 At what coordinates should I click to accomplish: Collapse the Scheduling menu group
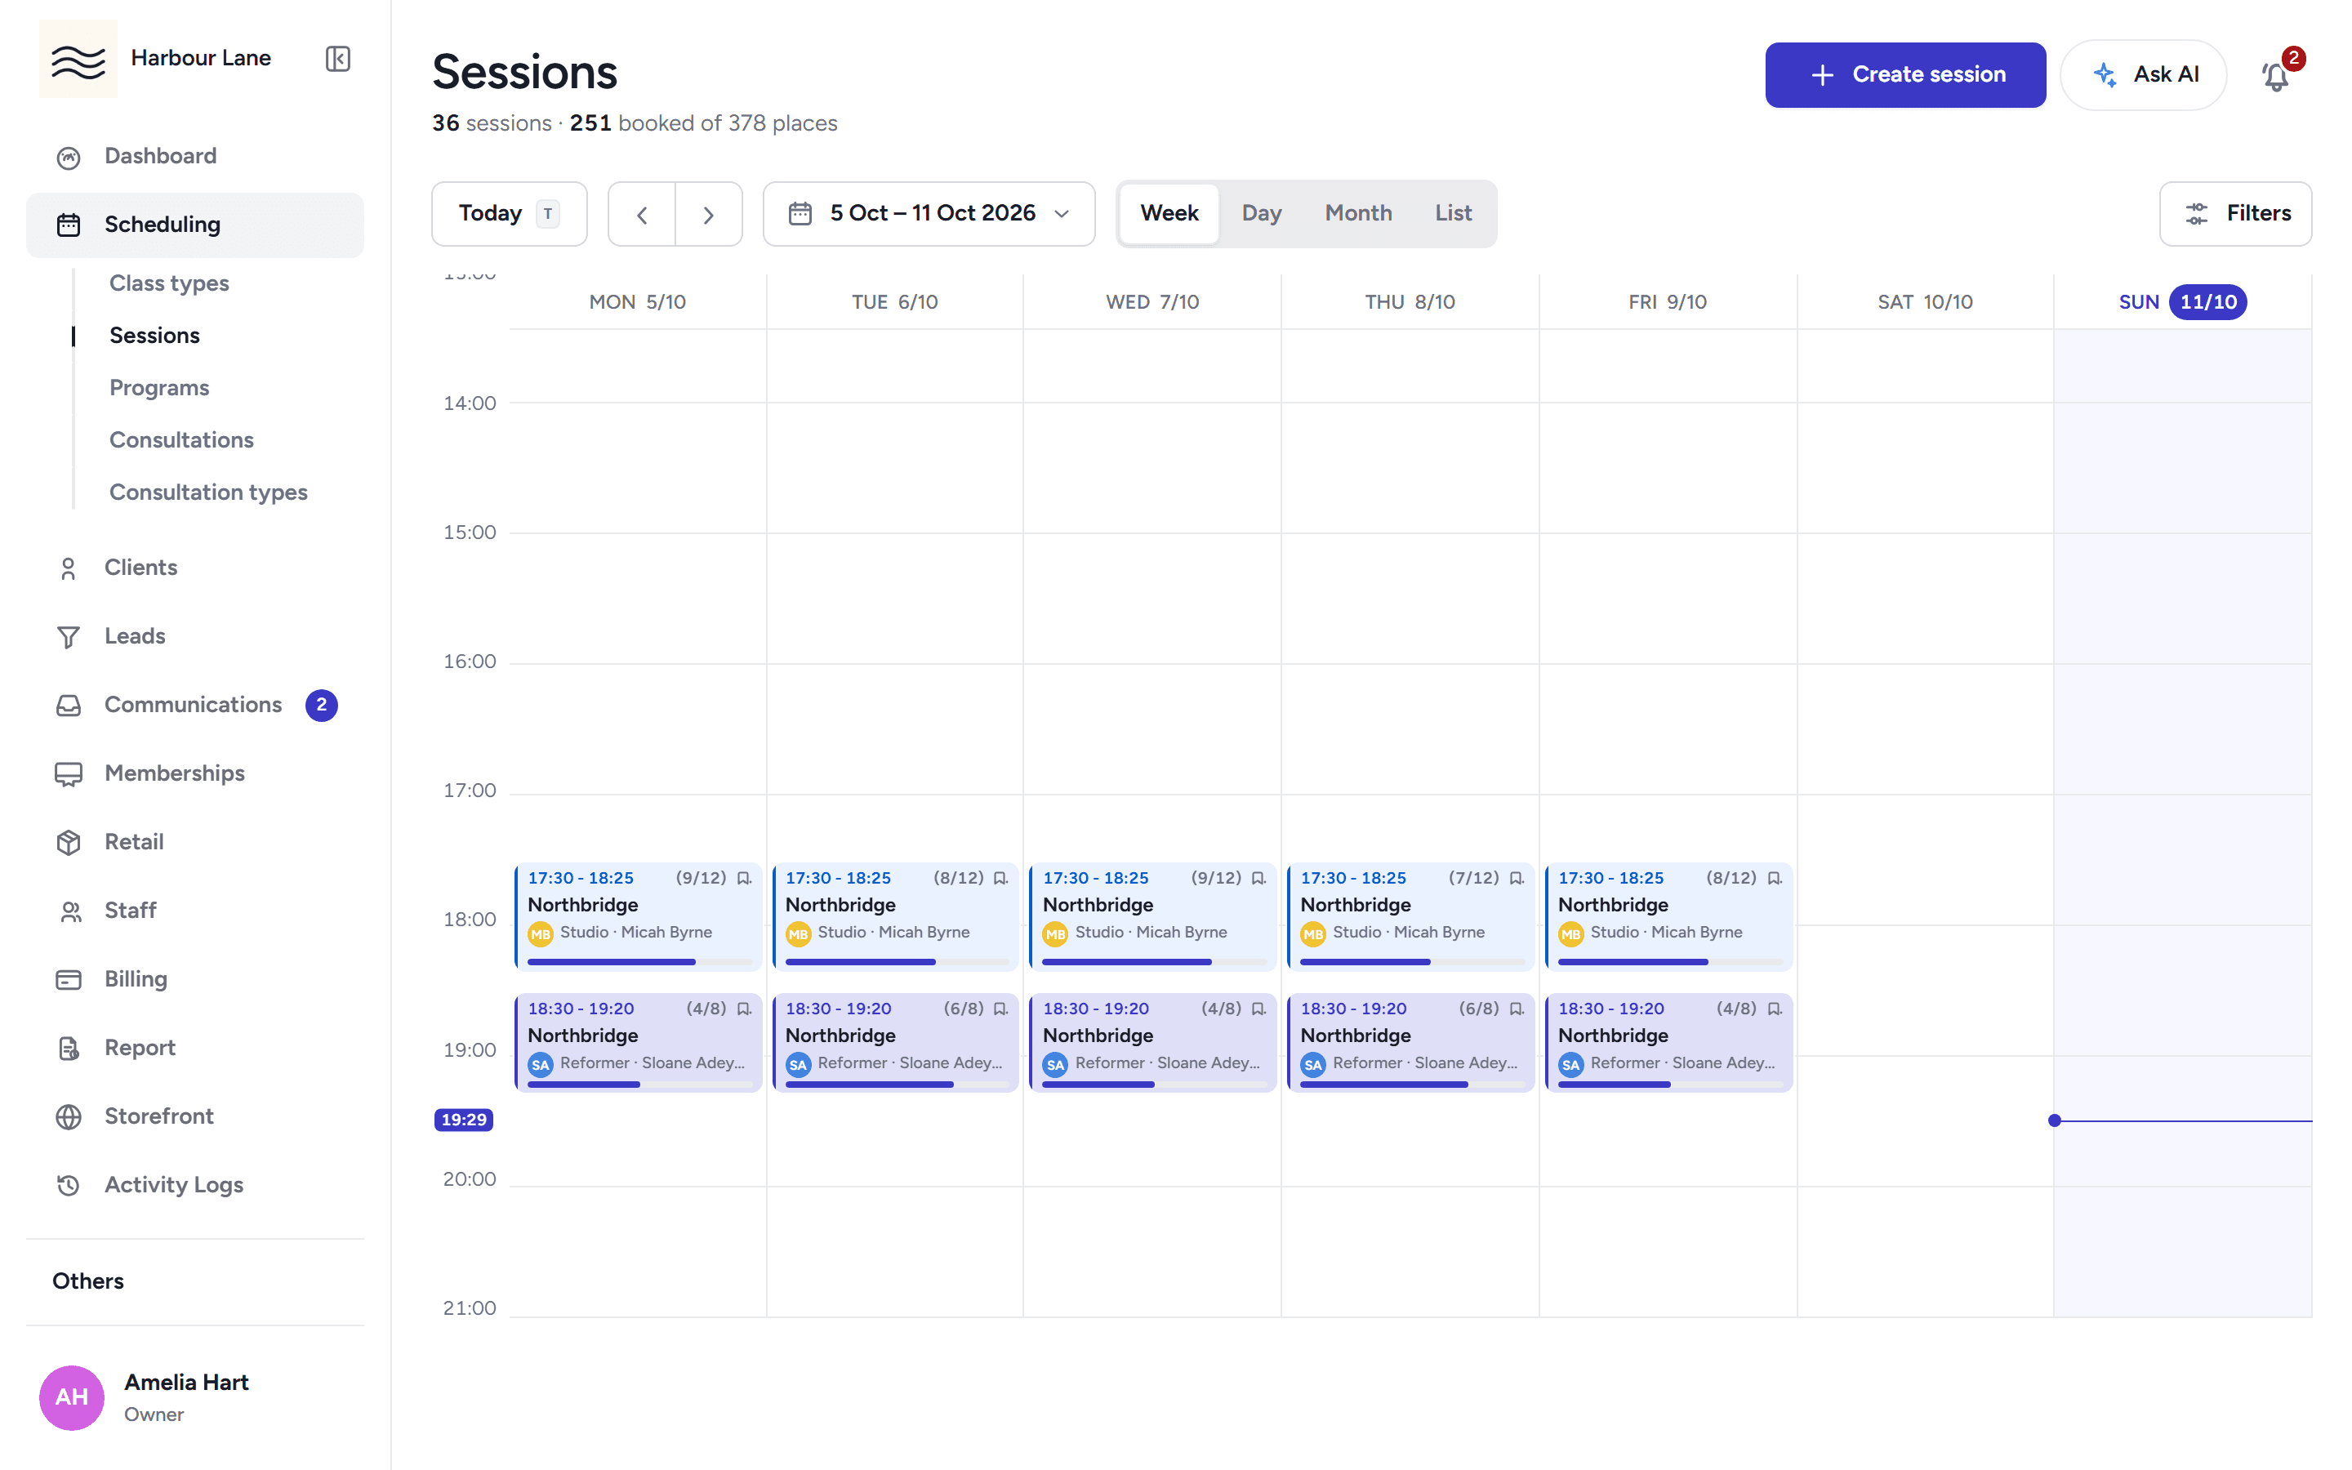tap(194, 225)
